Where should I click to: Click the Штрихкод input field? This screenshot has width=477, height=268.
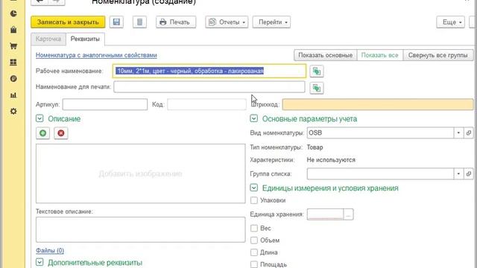[x=378, y=104]
